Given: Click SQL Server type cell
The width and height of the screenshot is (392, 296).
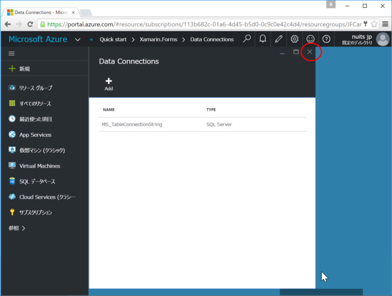Looking at the screenshot, I should tap(219, 124).
